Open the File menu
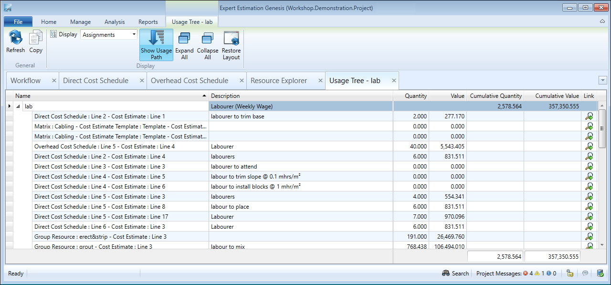This screenshot has height=285, width=611. click(18, 22)
